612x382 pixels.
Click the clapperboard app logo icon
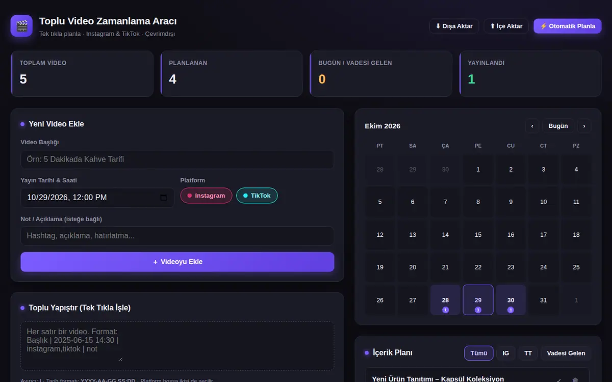coord(21,26)
